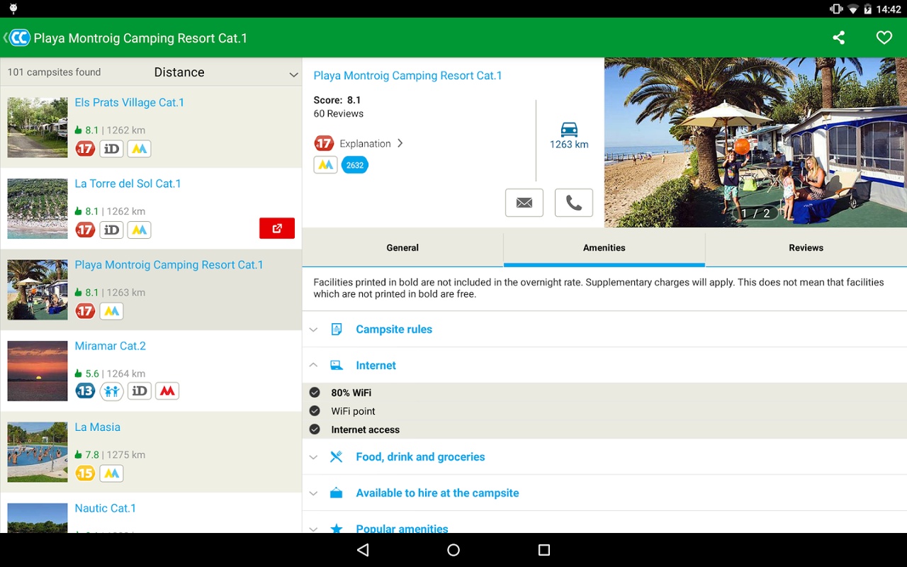Tap ACSI logo badge in detail panel

pyautogui.click(x=325, y=165)
